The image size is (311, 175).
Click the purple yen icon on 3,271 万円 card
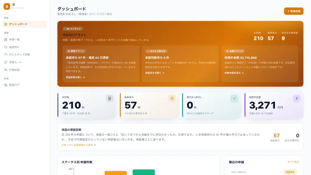pos(296,98)
